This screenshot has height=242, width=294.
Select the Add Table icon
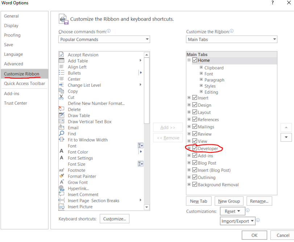pos(62,61)
